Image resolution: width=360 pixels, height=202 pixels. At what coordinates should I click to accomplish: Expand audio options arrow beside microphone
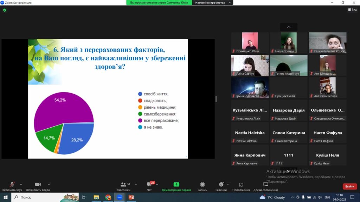(21, 184)
